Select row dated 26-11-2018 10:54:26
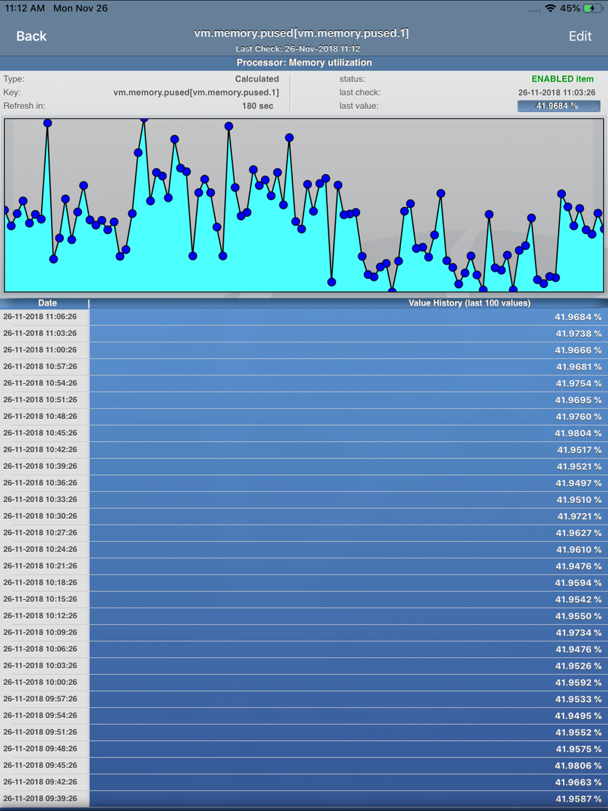Viewport: 608px width, 811px height. [x=304, y=383]
